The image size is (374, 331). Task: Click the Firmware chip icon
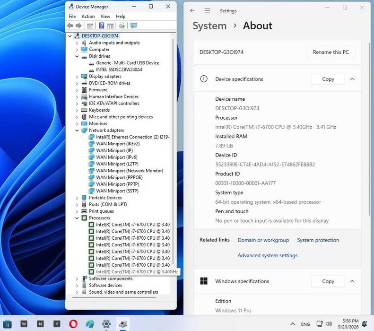pos(84,90)
